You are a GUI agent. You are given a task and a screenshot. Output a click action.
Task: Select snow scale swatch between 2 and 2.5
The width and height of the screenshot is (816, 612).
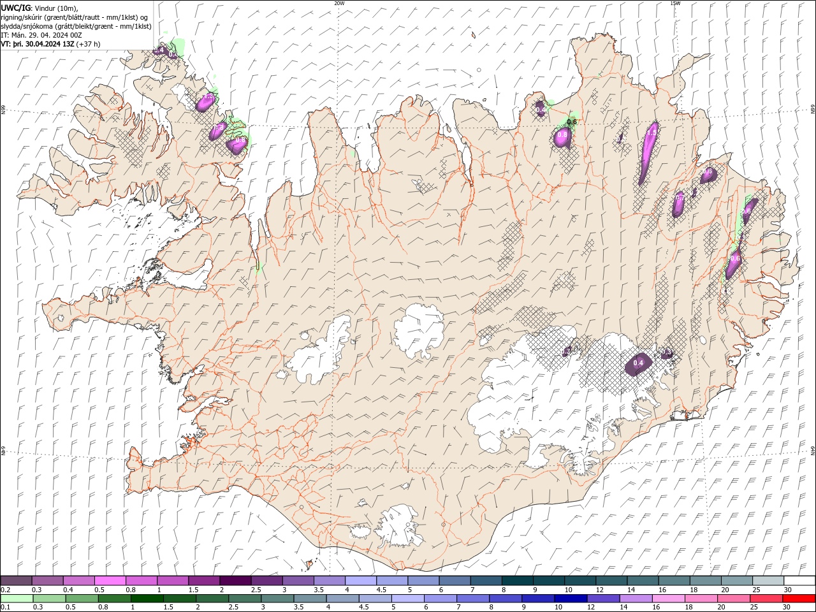pos(235,581)
